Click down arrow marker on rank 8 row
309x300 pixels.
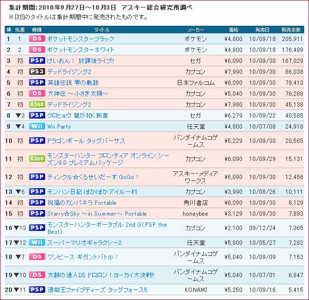18,115
